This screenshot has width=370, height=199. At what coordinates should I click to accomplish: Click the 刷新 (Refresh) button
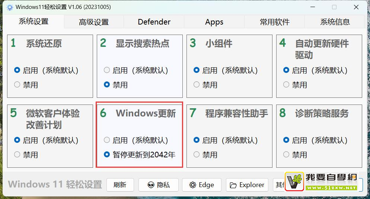point(120,185)
